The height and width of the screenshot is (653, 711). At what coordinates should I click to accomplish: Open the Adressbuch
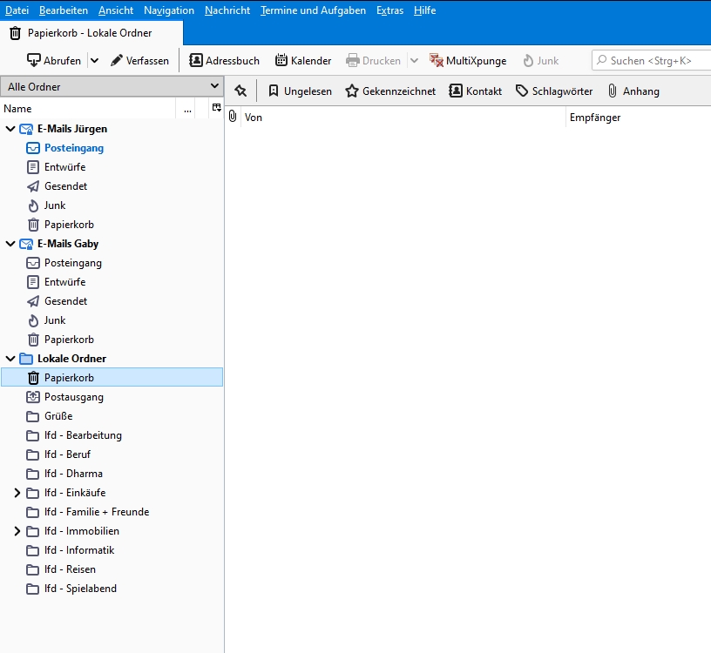coord(224,60)
